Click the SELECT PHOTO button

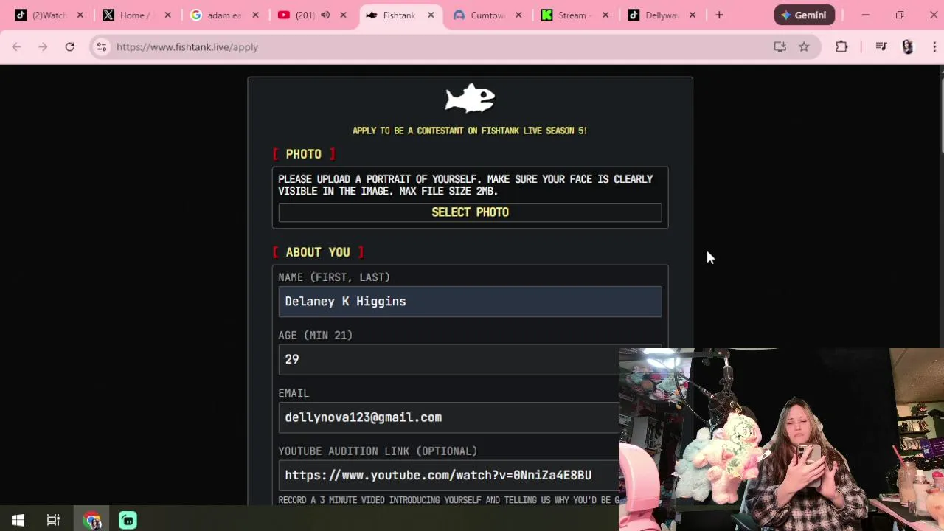(x=470, y=212)
